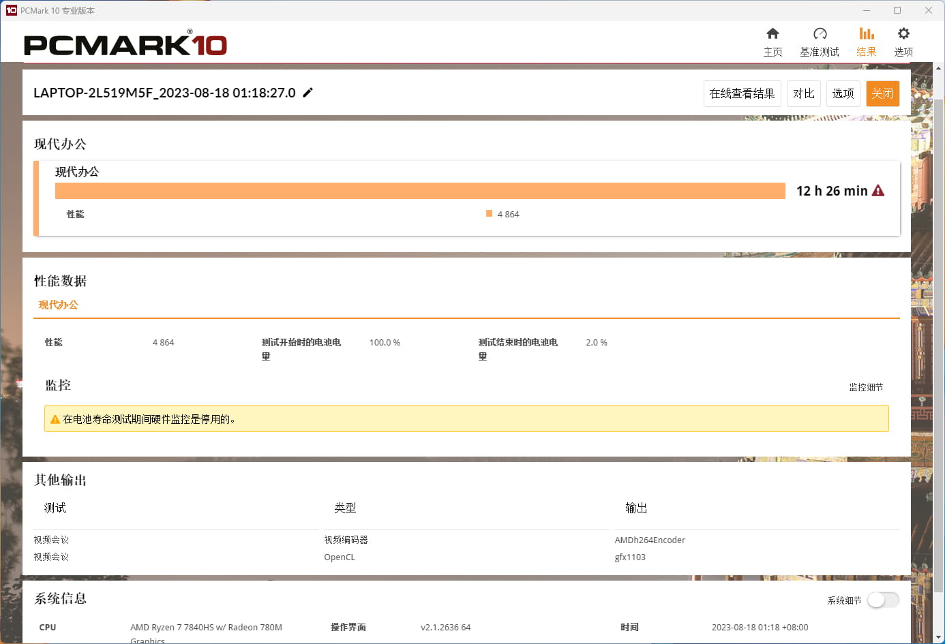Toggle the 系统细节 switch
The height and width of the screenshot is (644, 945).
883,600
